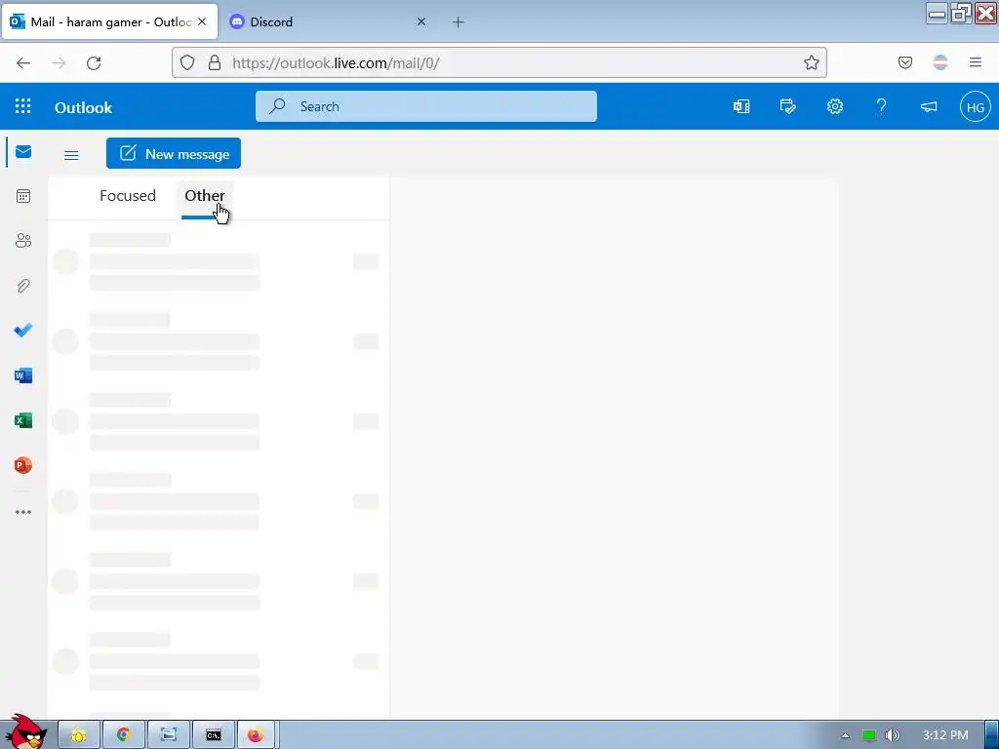Open the Help question mark
This screenshot has width=999, height=749.
pos(881,106)
